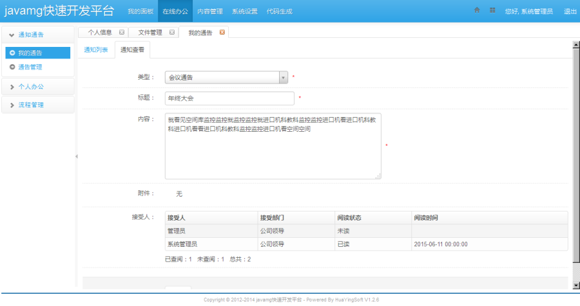The width and height of the screenshot is (580, 306).
Task: Switch to the 文件管理 tab
Action: tap(150, 33)
